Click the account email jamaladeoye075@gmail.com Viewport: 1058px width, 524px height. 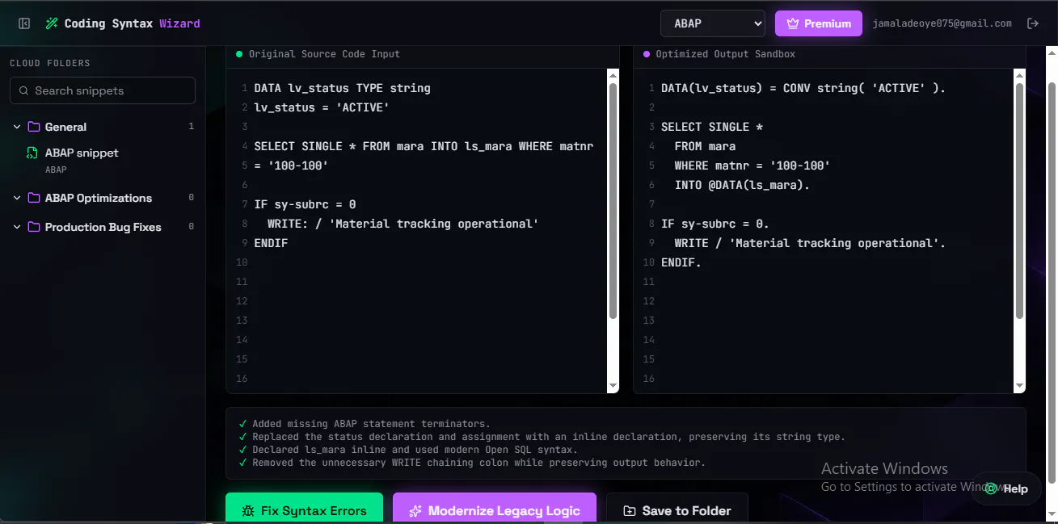click(x=942, y=23)
